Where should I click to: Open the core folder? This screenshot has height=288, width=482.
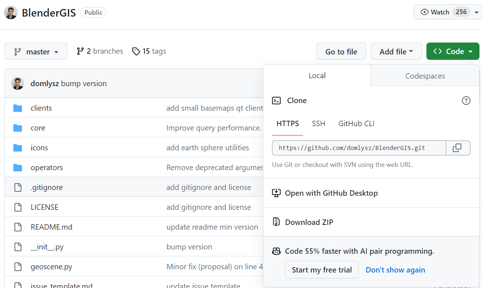[x=38, y=128]
